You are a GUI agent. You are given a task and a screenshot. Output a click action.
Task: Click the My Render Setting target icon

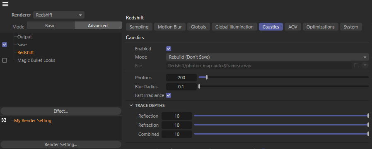(4, 121)
